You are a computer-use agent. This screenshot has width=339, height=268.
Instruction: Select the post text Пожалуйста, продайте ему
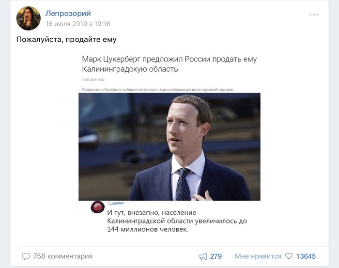point(66,39)
